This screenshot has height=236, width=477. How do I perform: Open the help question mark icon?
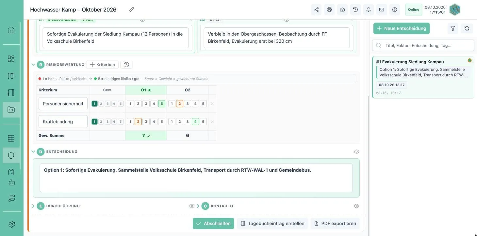395,10
